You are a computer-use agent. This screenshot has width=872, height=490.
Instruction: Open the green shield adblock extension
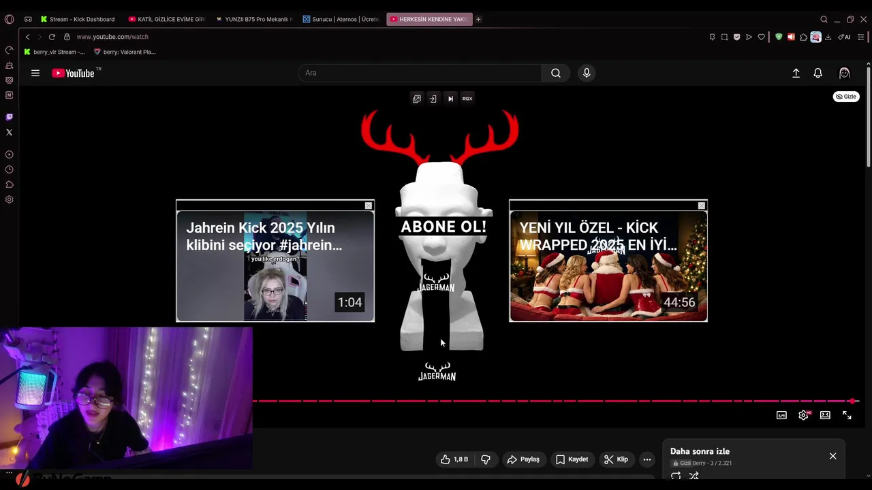point(779,37)
